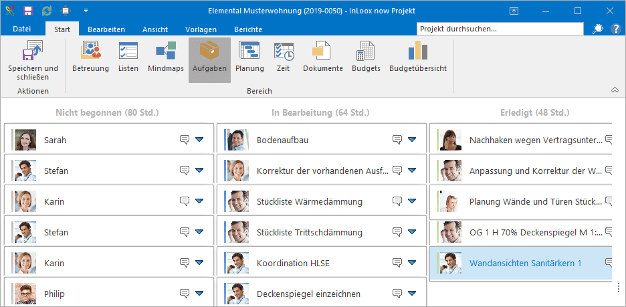Open the Budgets area
The width and height of the screenshot is (626, 307).
pos(366,57)
